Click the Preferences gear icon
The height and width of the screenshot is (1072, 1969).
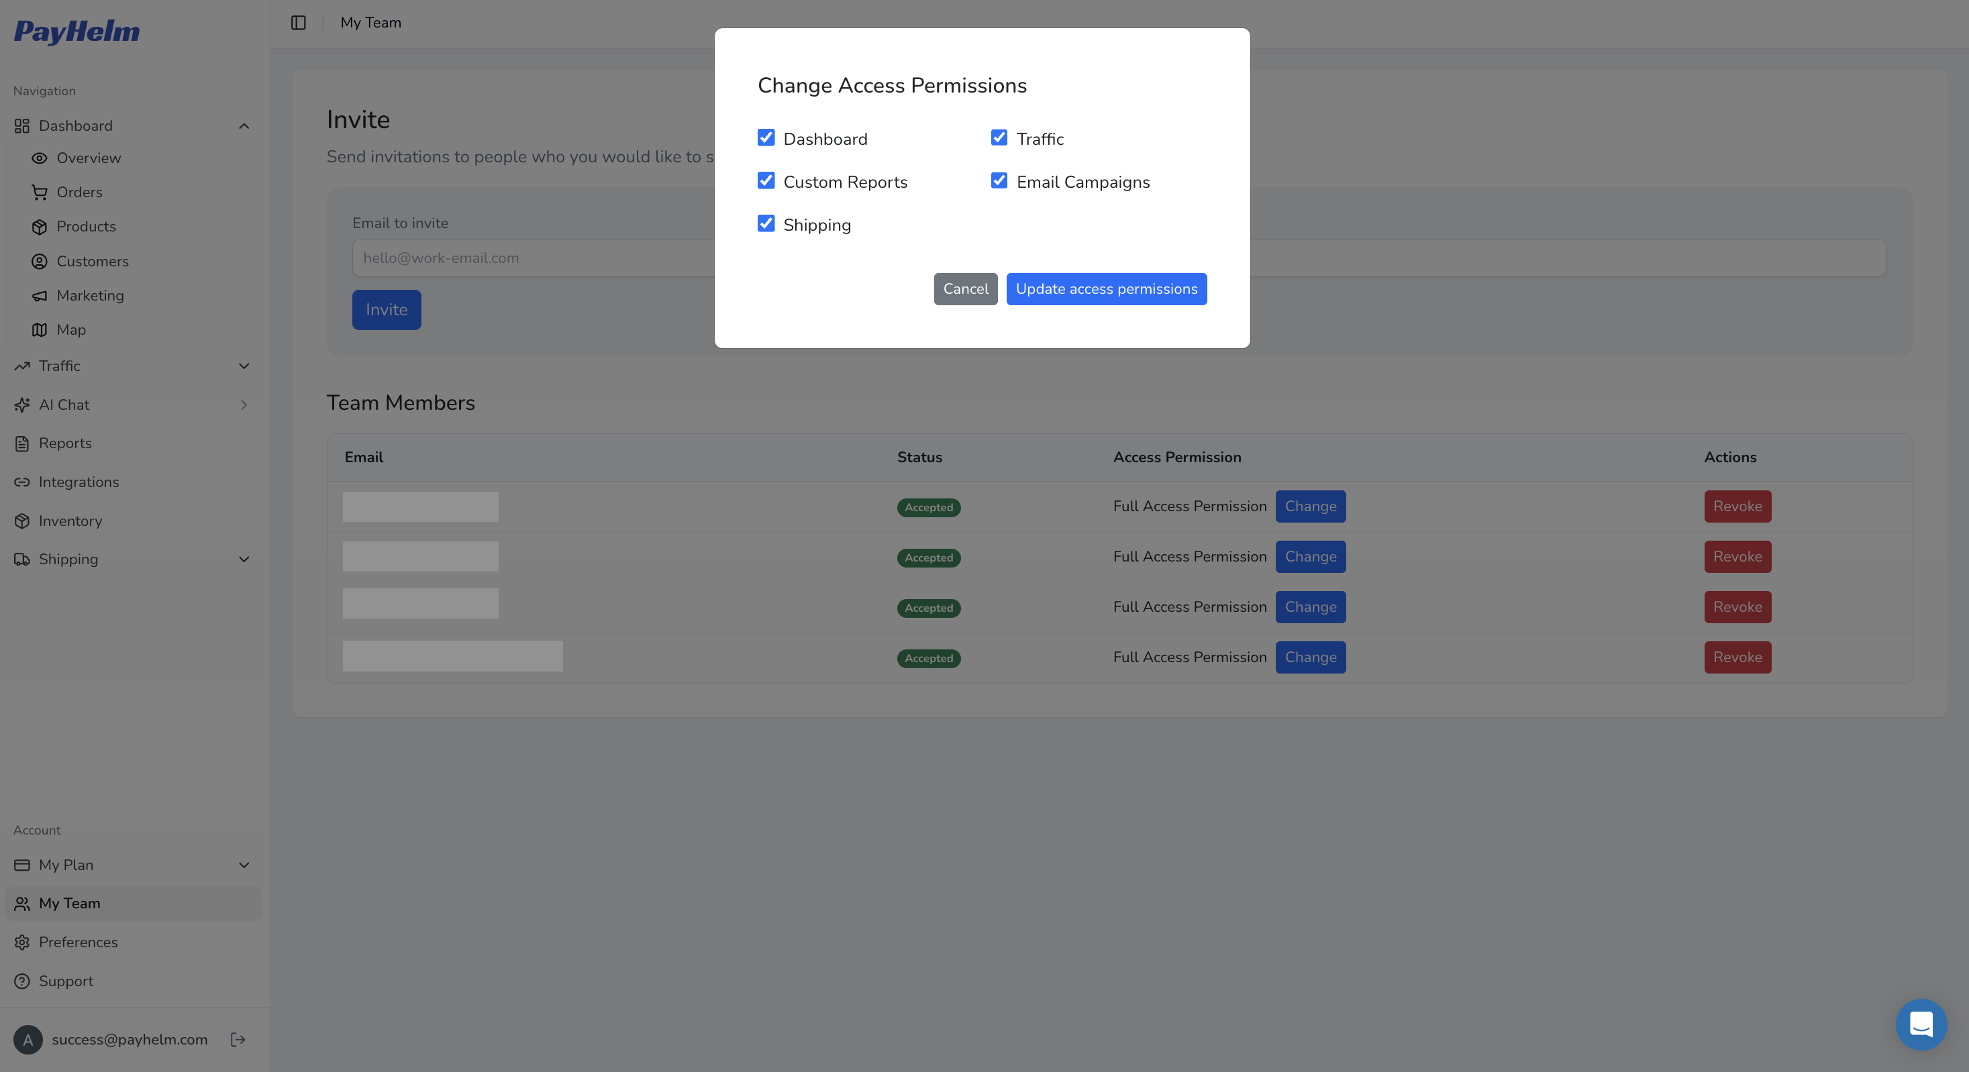[22, 942]
